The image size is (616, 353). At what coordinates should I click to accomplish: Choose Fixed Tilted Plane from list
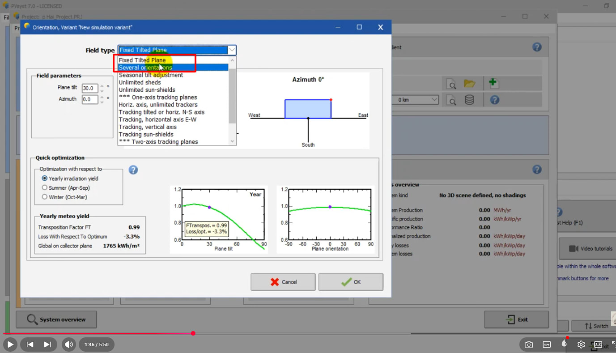[173, 60]
